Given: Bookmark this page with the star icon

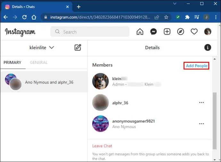Looking at the screenshot, I should click(x=166, y=17).
